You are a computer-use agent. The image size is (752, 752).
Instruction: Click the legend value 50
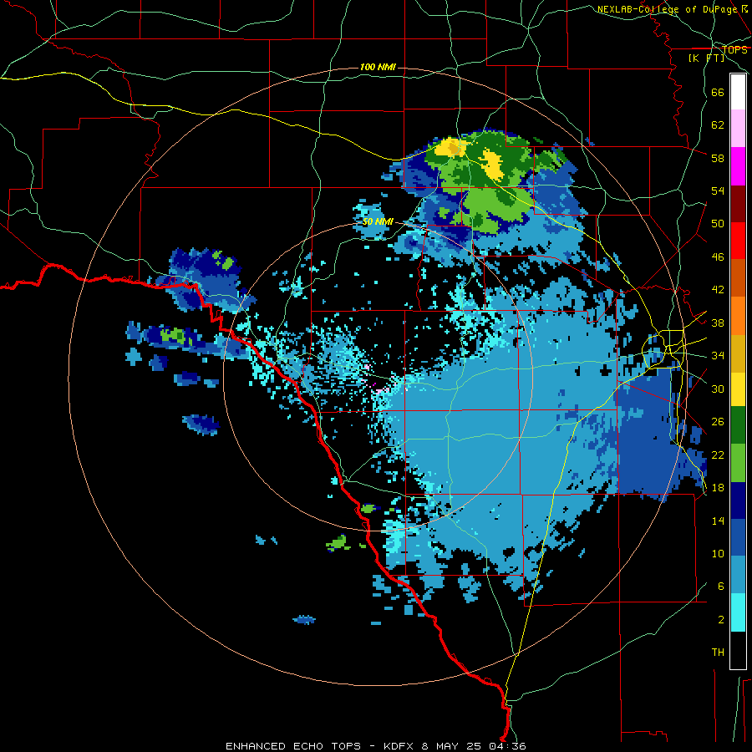[718, 224]
